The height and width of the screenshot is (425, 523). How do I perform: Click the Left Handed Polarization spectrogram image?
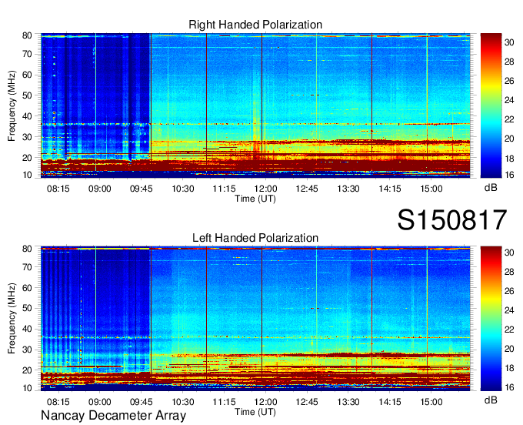[255, 319]
